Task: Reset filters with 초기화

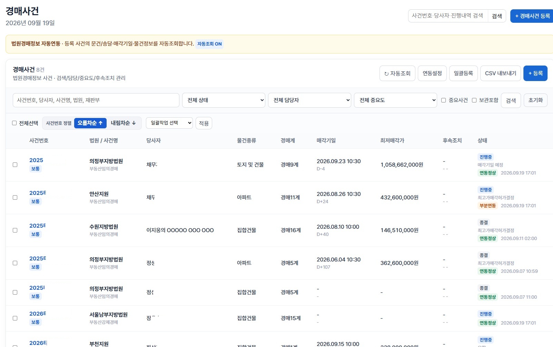Action: click(535, 100)
